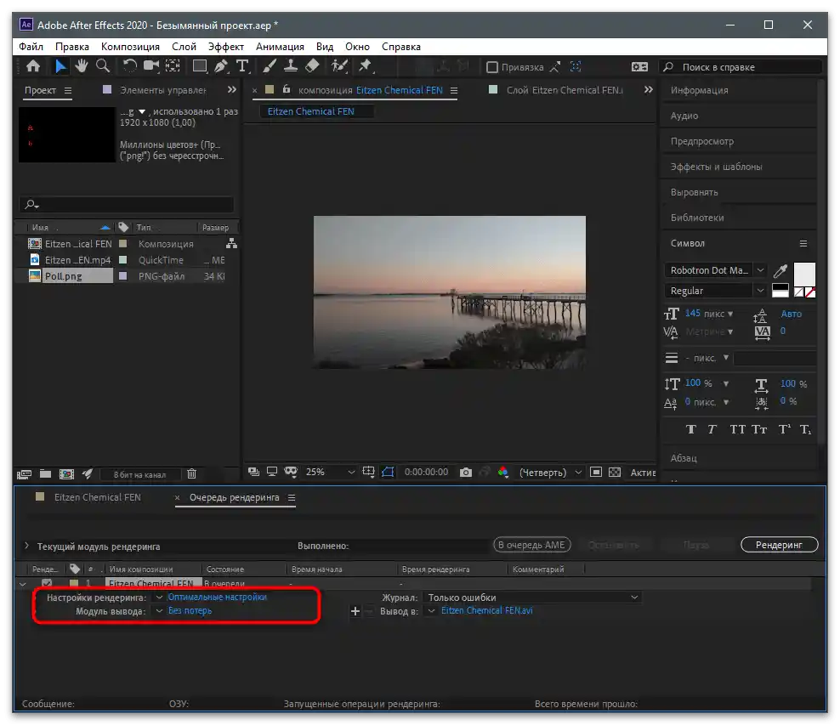Open the workspace layout switcher icon
The image size is (840, 725).
tap(639, 67)
